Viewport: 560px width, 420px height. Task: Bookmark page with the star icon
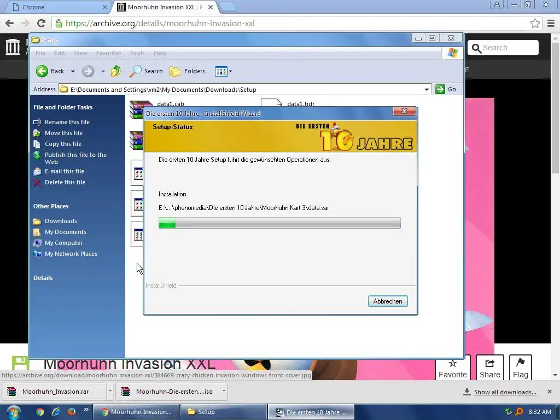pos(535,23)
